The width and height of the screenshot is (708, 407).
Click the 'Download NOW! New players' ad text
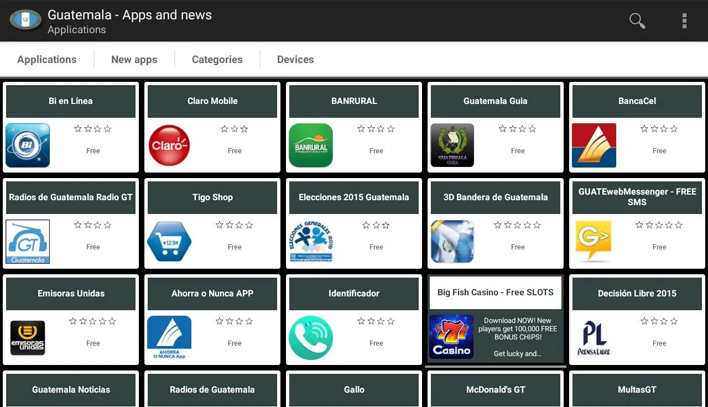[x=518, y=328]
